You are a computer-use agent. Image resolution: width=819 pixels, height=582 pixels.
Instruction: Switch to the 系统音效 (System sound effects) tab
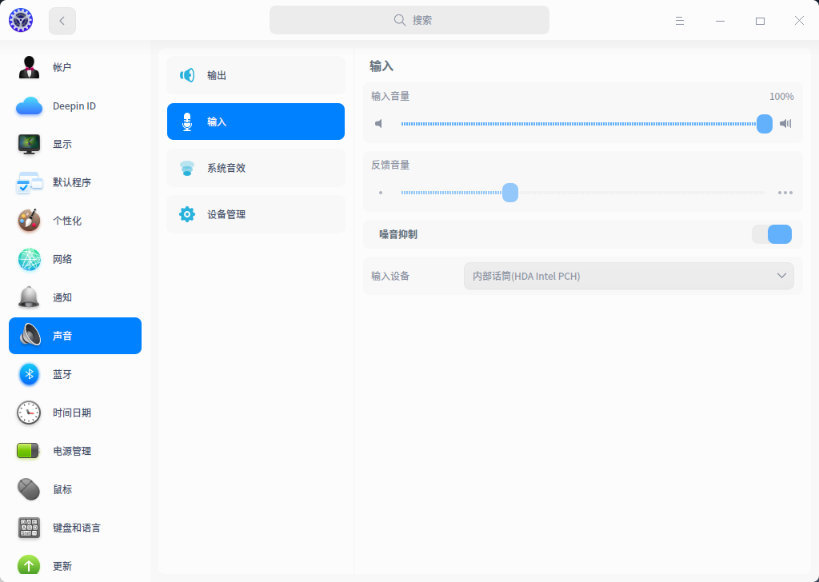click(x=256, y=168)
